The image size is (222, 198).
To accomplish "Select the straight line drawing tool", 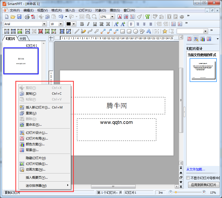I will tap(77, 31).
